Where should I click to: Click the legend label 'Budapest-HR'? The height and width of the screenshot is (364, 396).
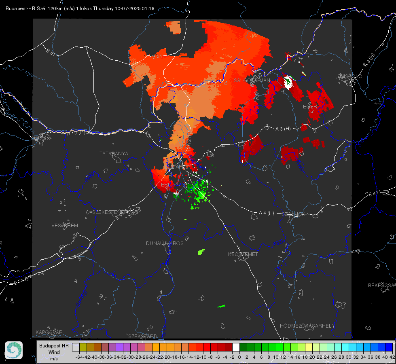[54, 345]
